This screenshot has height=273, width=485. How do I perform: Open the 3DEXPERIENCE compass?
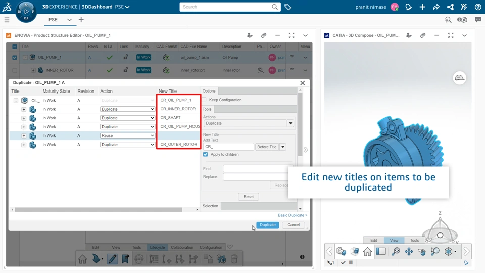[26, 12]
